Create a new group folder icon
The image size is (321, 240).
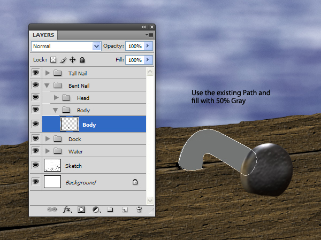coord(110,210)
